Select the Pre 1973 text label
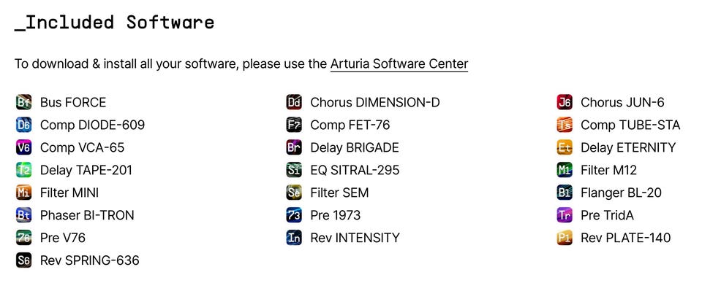 (336, 215)
